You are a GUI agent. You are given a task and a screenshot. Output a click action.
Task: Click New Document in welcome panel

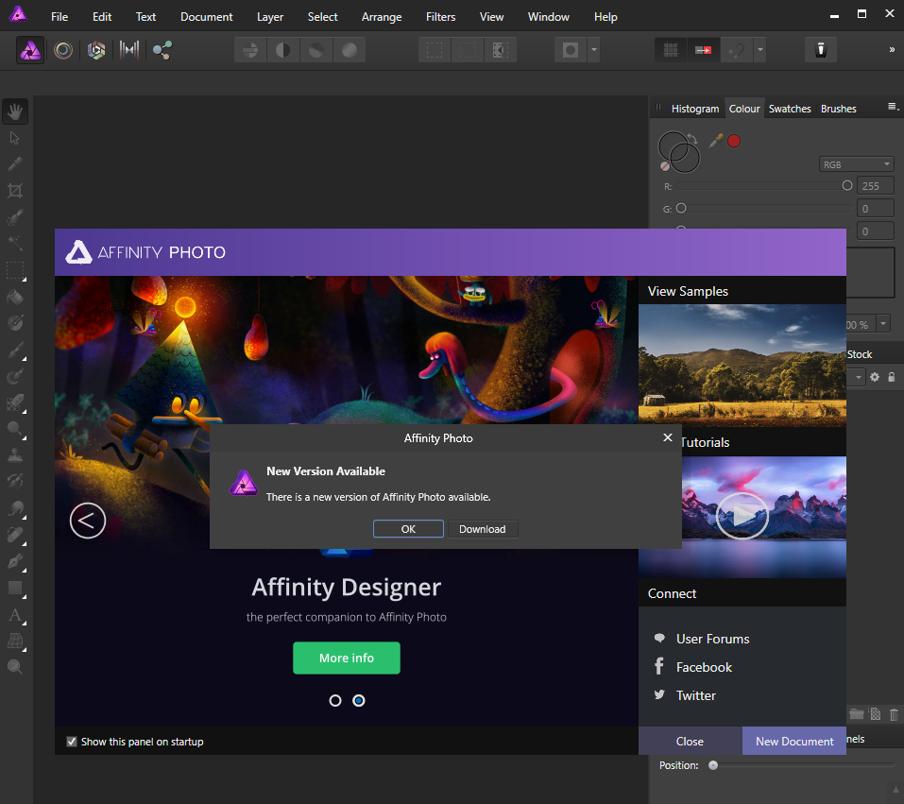(x=794, y=741)
